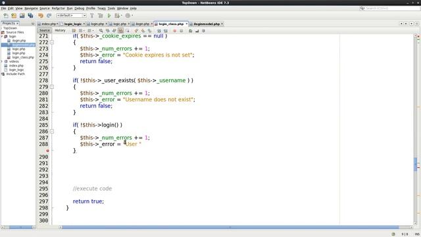Collapse code fold at line 279
The width and height of the screenshot is (421, 237).
click(52, 87)
